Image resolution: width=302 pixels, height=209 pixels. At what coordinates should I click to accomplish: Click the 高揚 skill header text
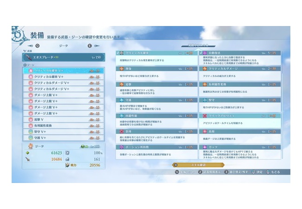pyautogui.click(x=211, y=131)
